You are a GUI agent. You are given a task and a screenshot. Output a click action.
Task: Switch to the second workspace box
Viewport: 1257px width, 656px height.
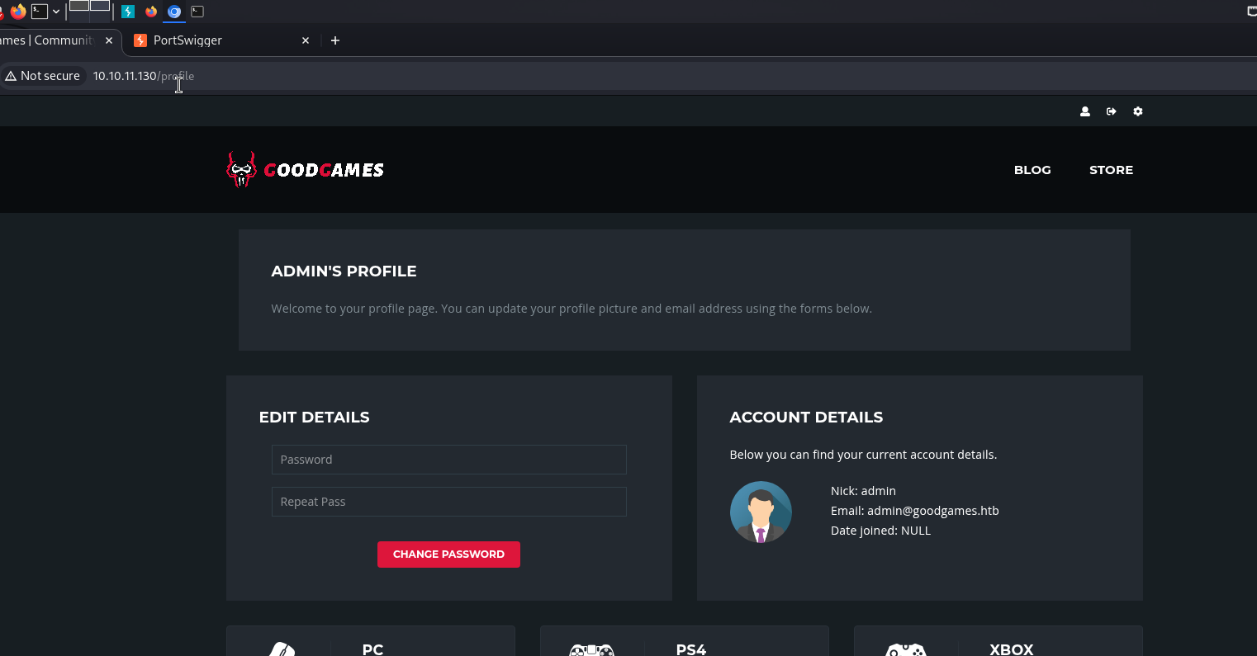coord(100,6)
